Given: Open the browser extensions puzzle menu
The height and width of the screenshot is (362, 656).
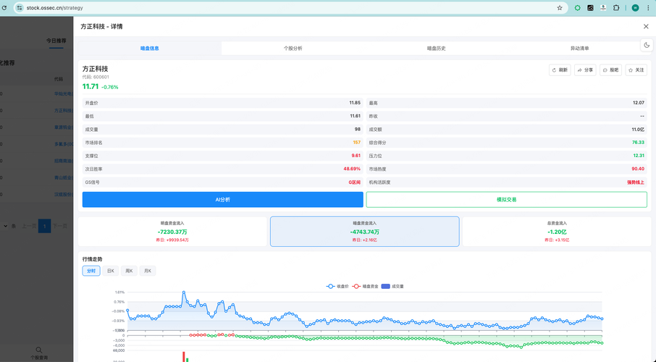Looking at the screenshot, I should (616, 7).
